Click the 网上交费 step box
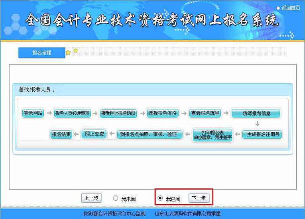 click(94, 134)
